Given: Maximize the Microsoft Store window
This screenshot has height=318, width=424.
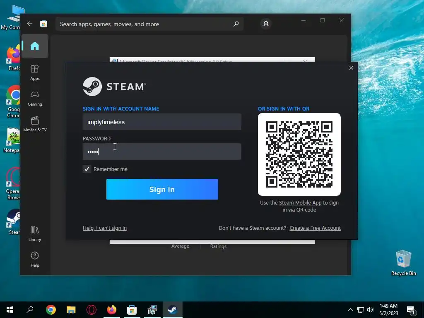Looking at the screenshot, I should point(322,20).
